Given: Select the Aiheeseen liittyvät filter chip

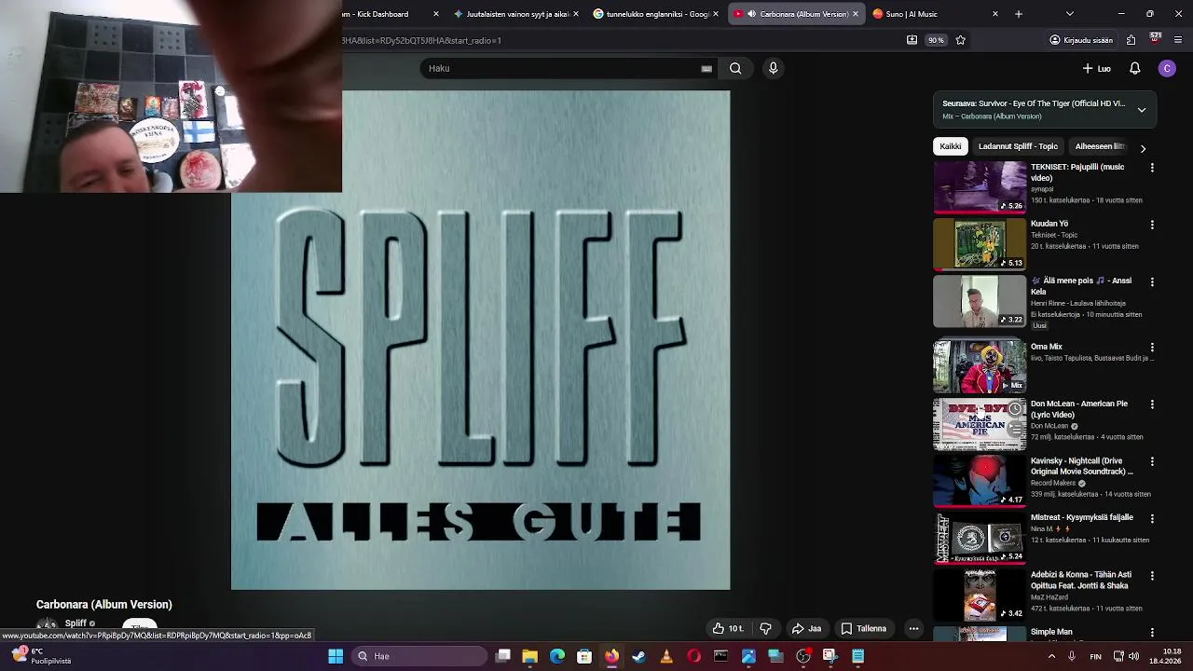Looking at the screenshot, I should pyautogui.click(x=1100, y=146).
